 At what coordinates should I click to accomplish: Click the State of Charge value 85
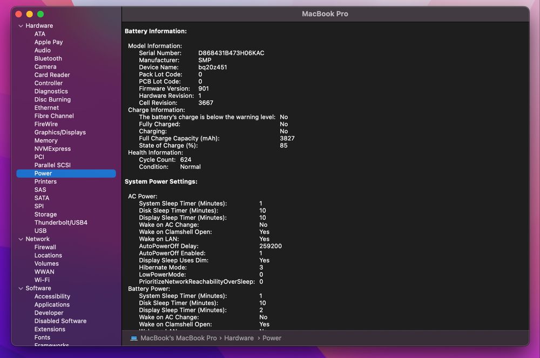coord(283,146)
